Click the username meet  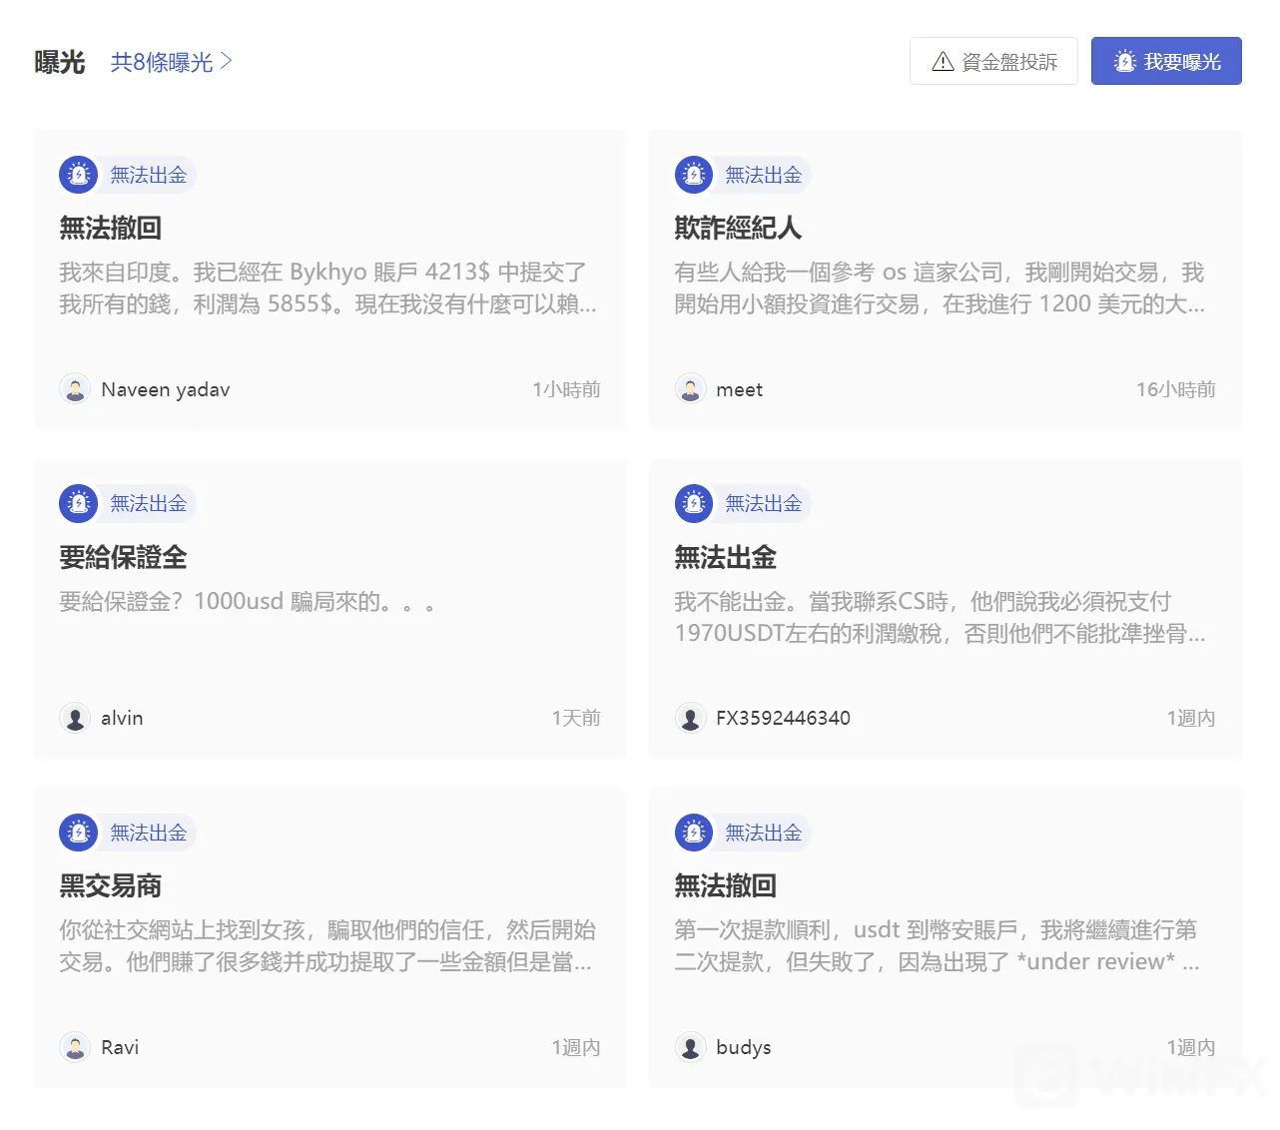pos(739,389)
